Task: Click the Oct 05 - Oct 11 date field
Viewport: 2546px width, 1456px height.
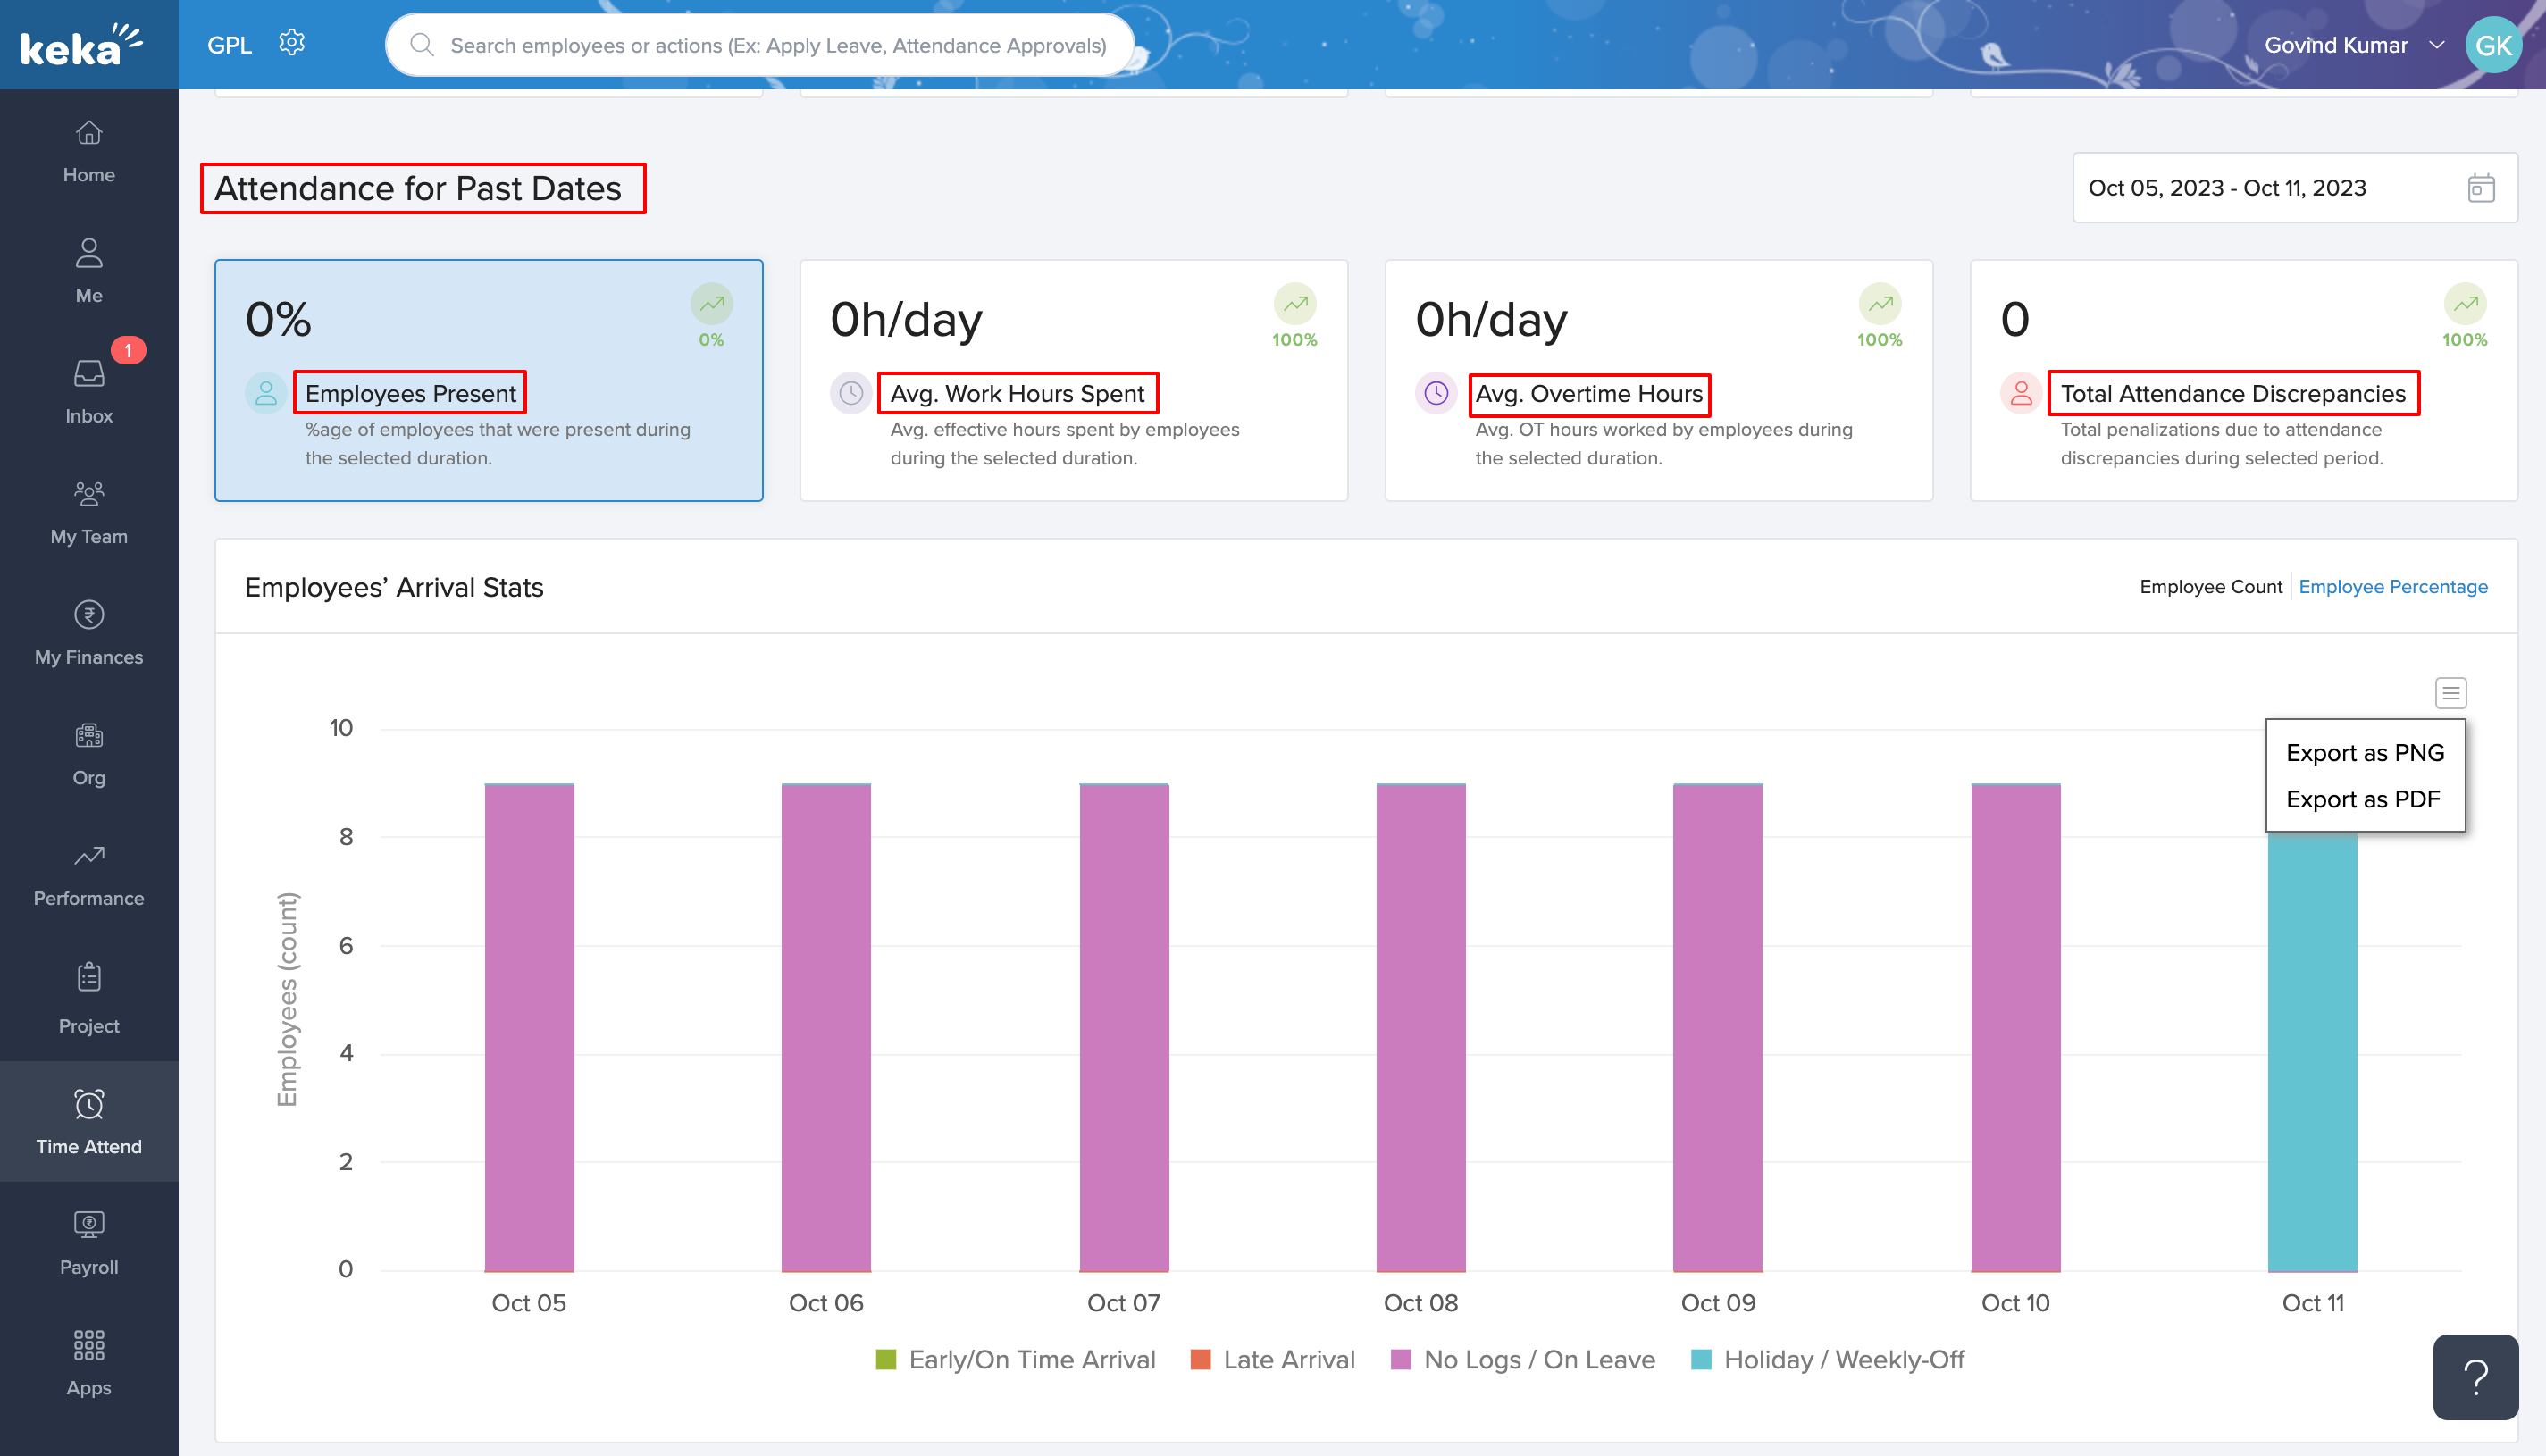Action: [2227, 188]
